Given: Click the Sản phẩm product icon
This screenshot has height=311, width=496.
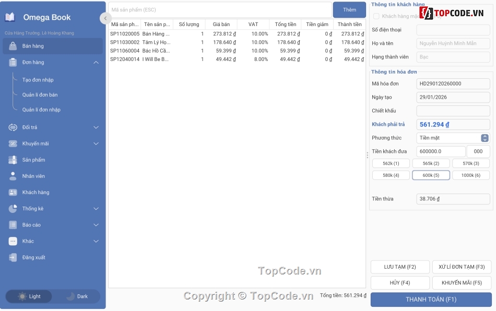Looking at the screenshot, I should point(13,160).
